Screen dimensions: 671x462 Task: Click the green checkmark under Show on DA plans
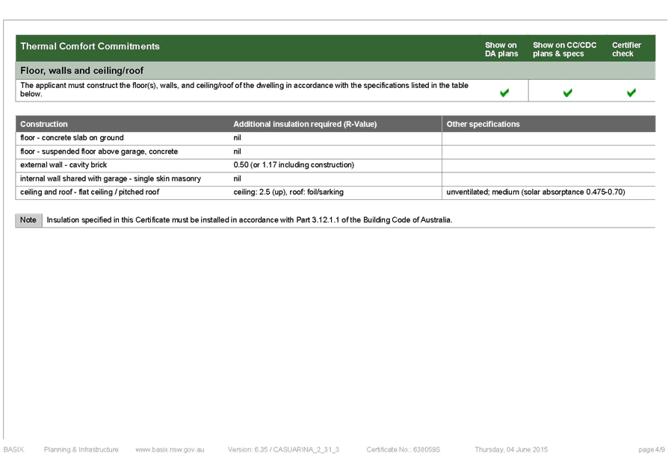[x=504, y=93]
